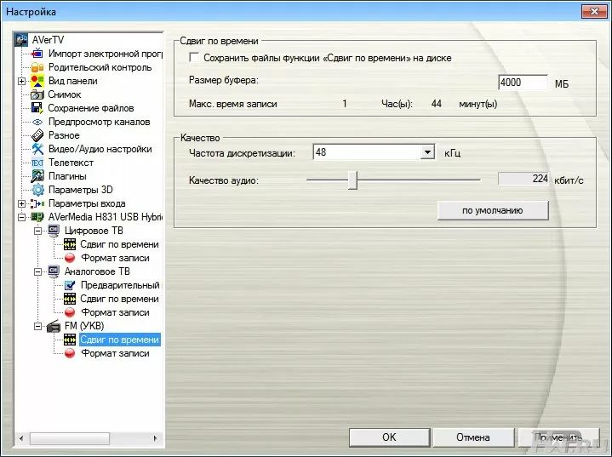Expand the Вид панели tree node

click(x=21, y=81)
